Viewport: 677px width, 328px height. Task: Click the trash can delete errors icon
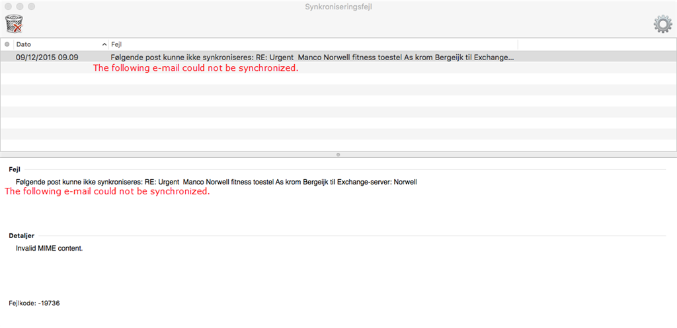[x=14, y=24]
